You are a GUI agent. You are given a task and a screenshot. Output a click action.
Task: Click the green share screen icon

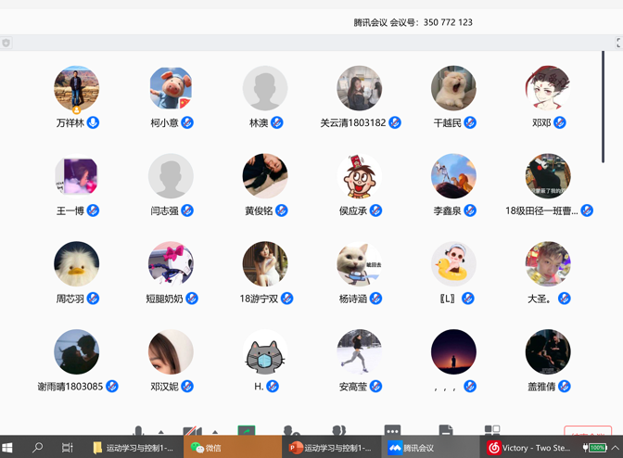pos(246,431)
